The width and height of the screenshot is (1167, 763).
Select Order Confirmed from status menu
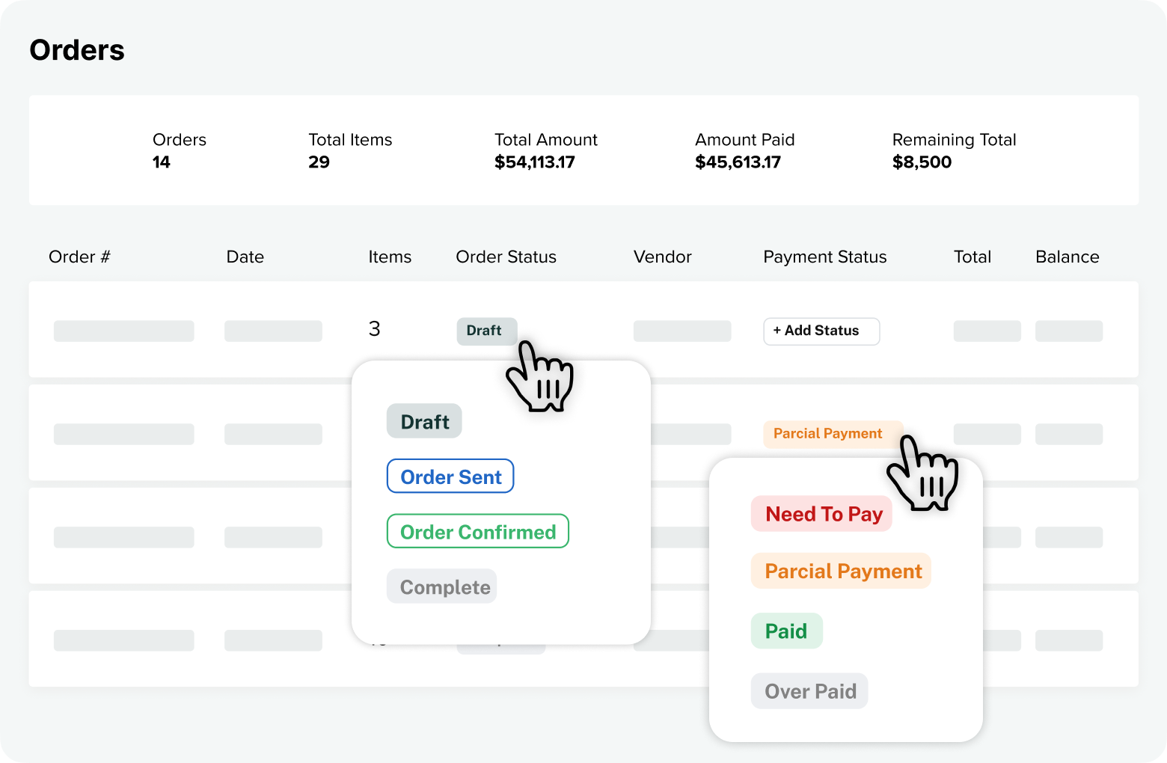tap(477, 532)
